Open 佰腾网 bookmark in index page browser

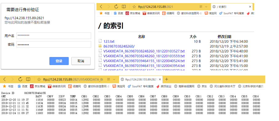tap(168, 13)
